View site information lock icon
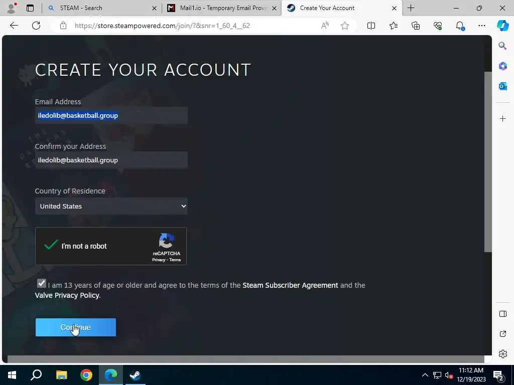The height and width of the screenshot is (385, 514). (x=63, y=26)
